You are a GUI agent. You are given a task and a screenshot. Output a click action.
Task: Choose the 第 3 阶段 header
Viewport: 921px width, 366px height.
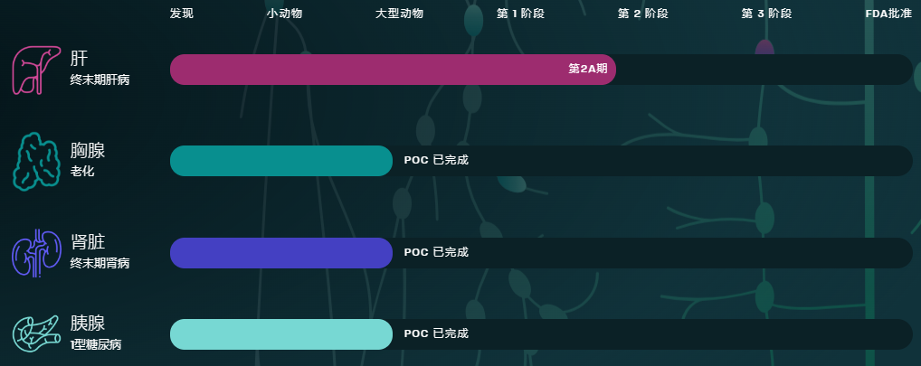pyautogui.click(x=766, y=14)
